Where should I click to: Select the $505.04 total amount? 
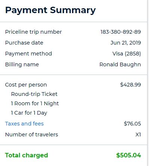point(128,156)
